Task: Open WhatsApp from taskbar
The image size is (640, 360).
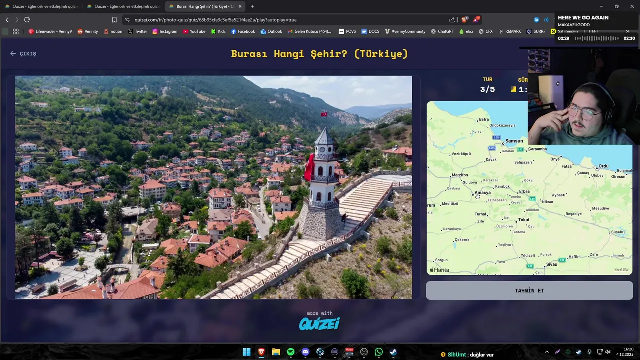Action: click(379, 352)
